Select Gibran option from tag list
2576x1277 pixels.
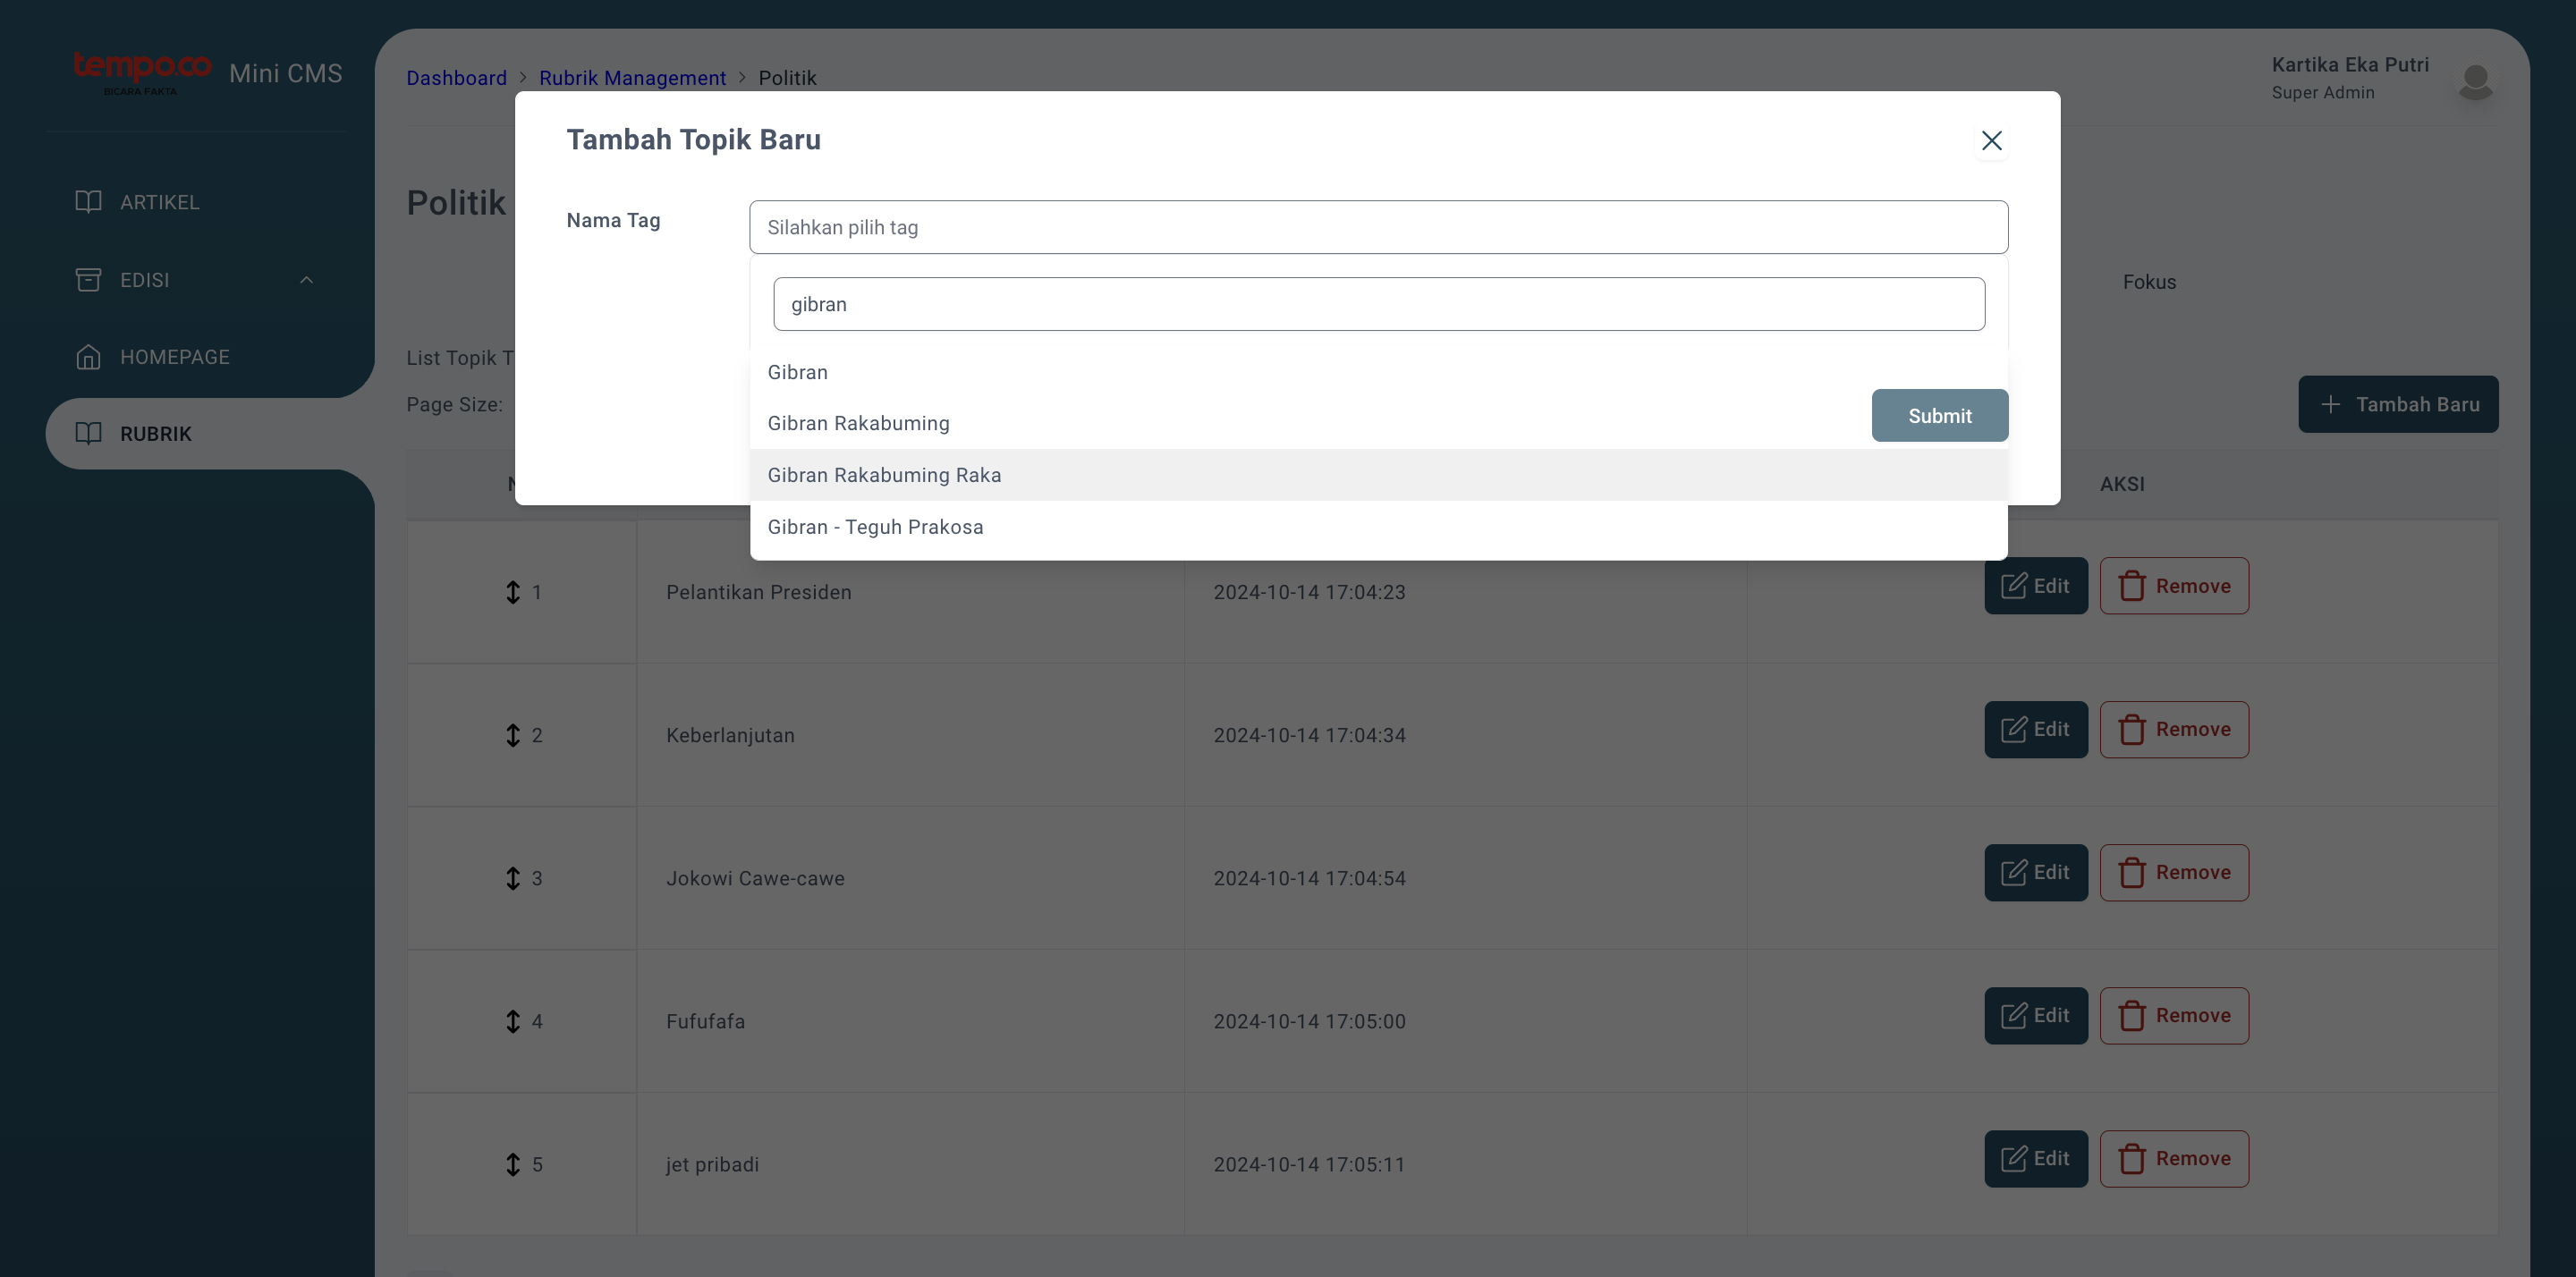pos(798,372)
